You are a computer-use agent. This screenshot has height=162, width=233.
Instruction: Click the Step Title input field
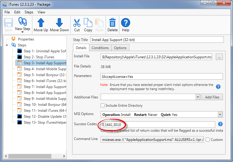(157, 40)
